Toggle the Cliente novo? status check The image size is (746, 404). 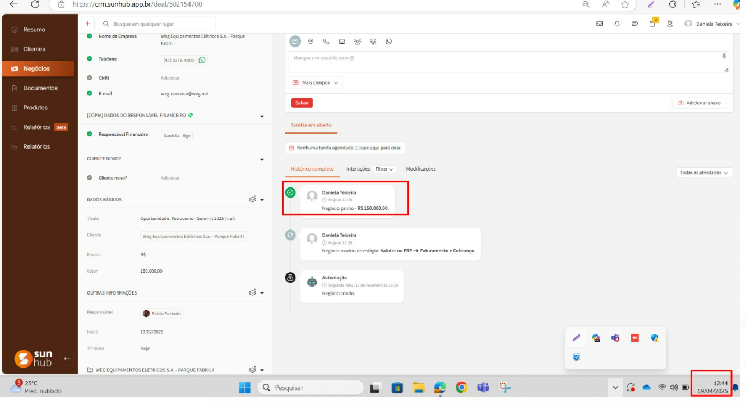[90, 178]
